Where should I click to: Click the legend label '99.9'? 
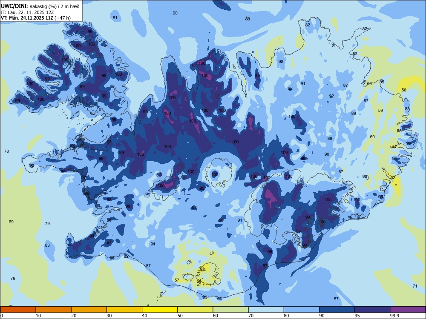tap(394, 316)
